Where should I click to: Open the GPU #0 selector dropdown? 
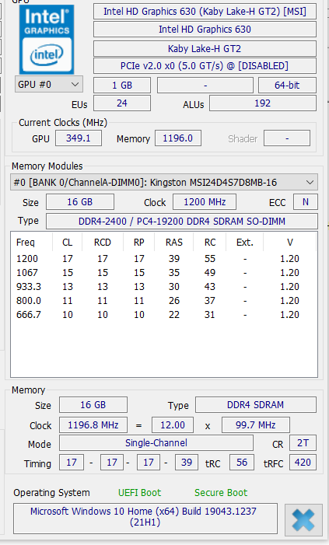(x=49, y=85)
